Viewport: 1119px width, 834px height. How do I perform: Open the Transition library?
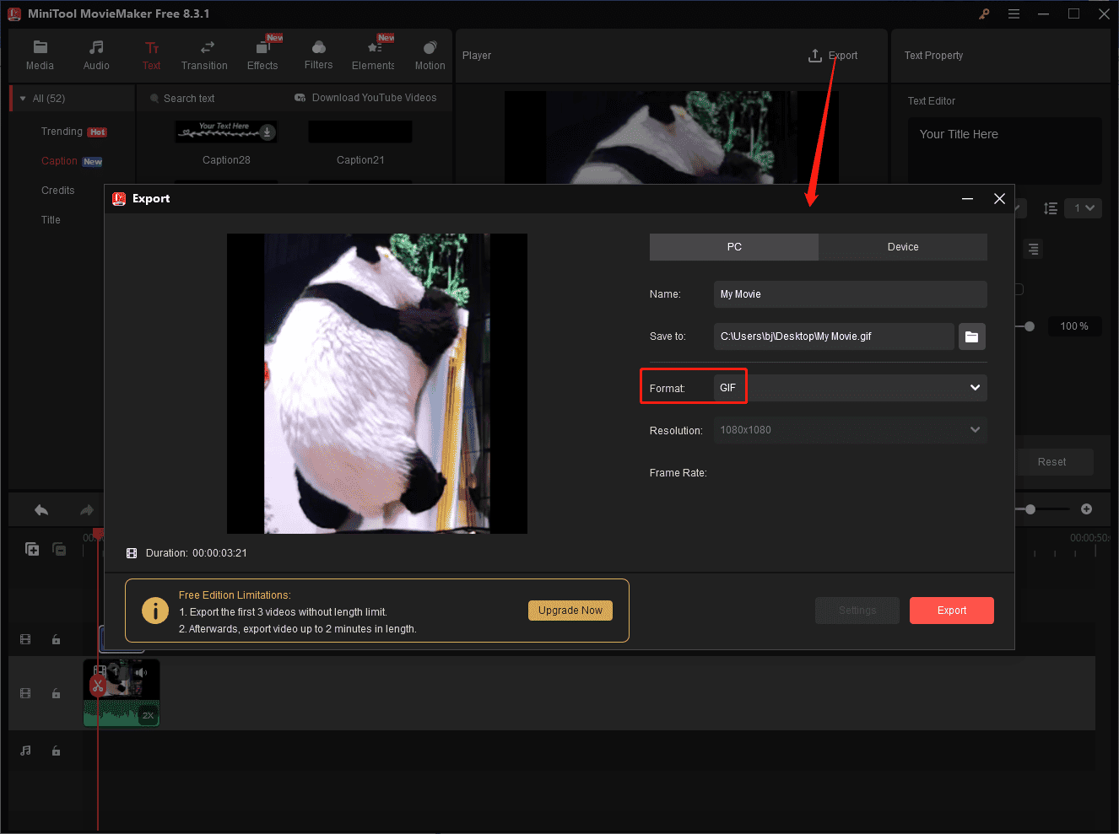coord(204,55)
